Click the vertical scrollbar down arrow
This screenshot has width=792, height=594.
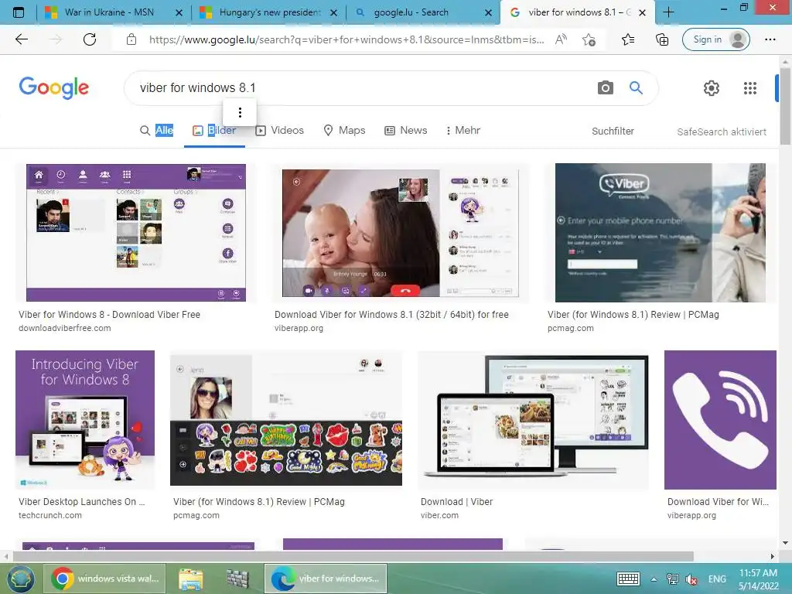coord(785,544)
